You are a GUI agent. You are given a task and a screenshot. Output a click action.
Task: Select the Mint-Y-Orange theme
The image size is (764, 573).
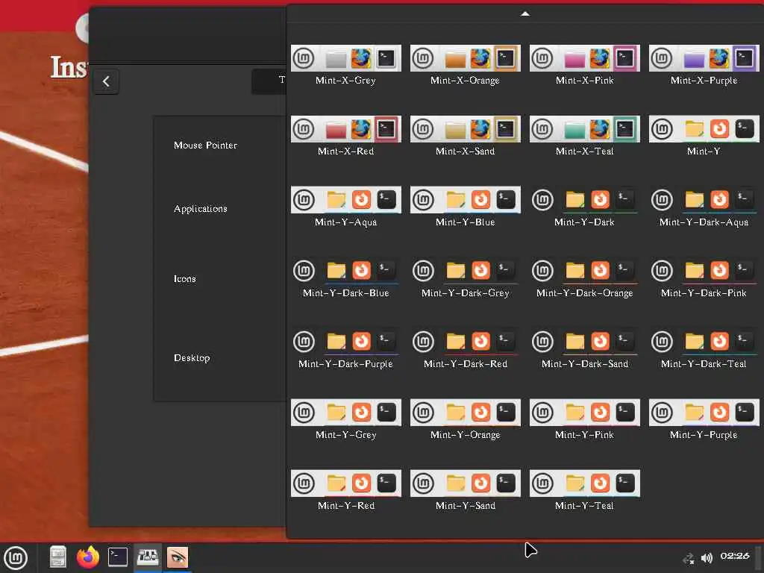[x=466, y=412]
